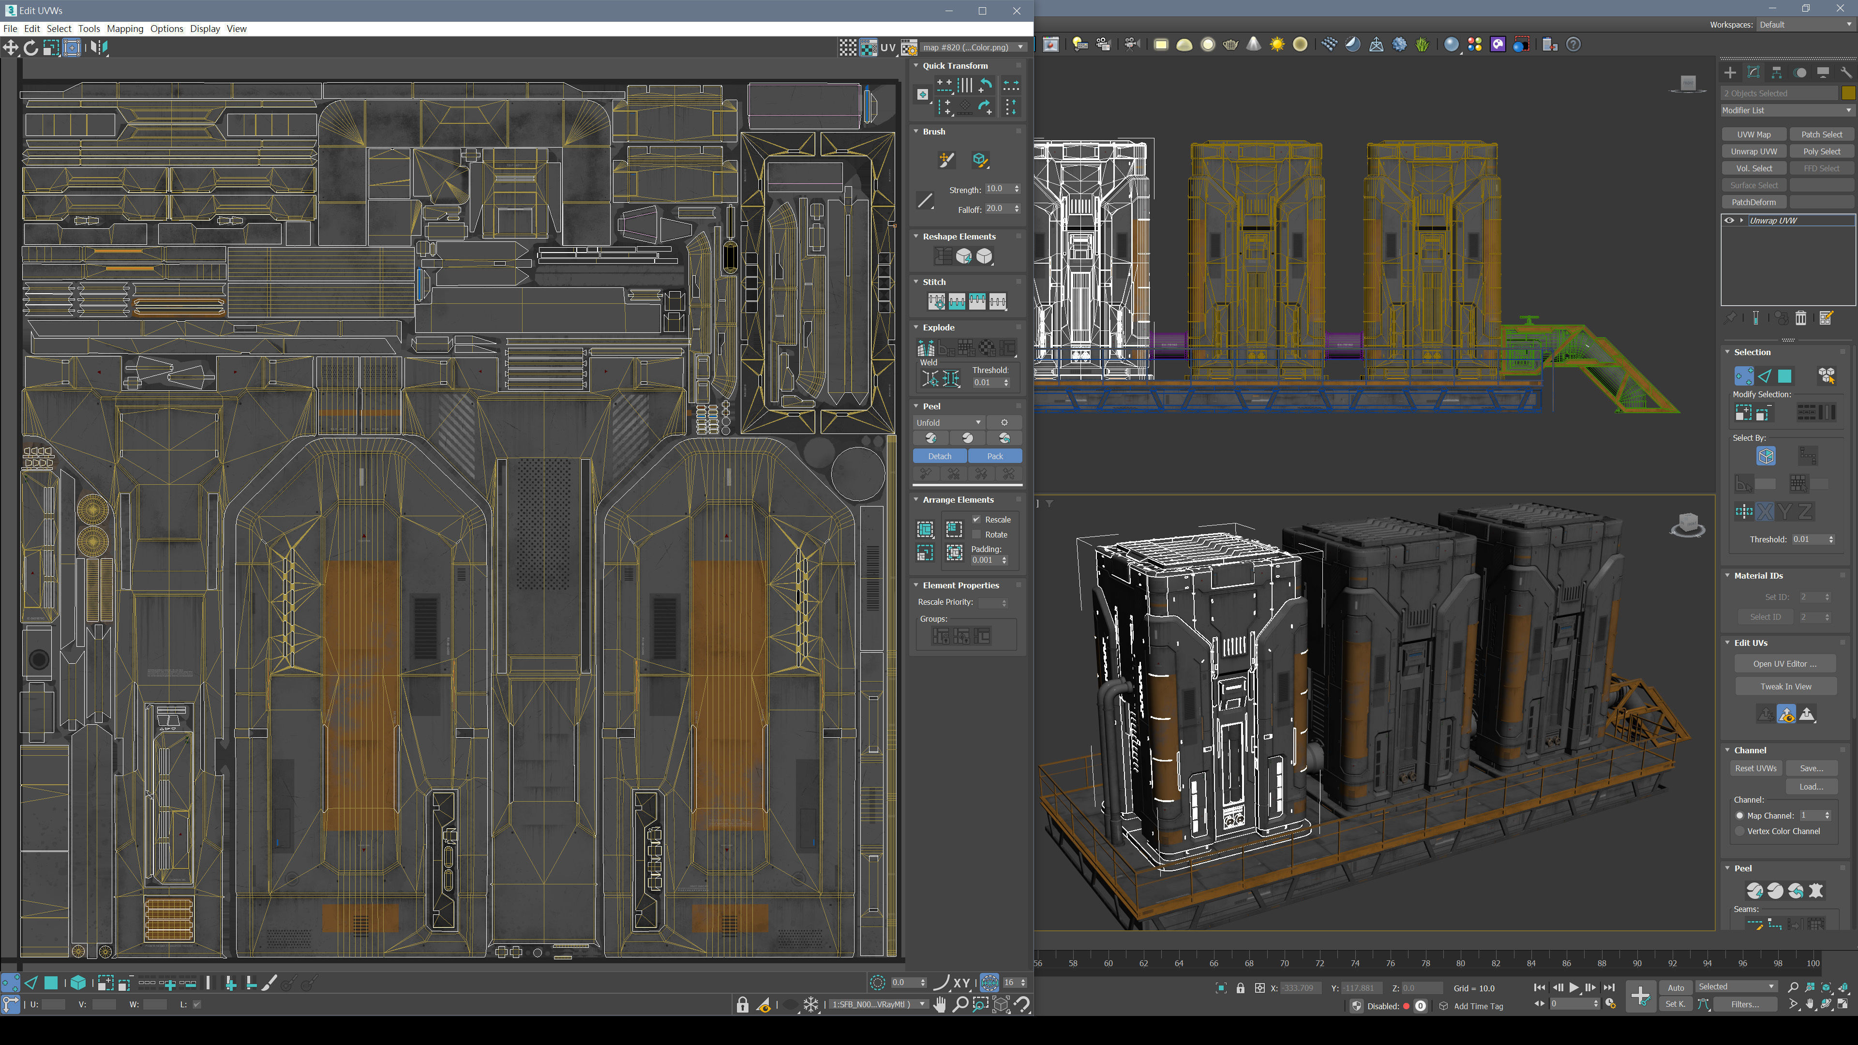Open the File menu in Edit UVWs
1858x1045 pixels.
click(10, 29)
